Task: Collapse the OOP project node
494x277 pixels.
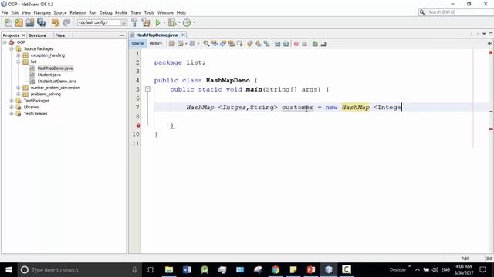Action: coord(5,42)
